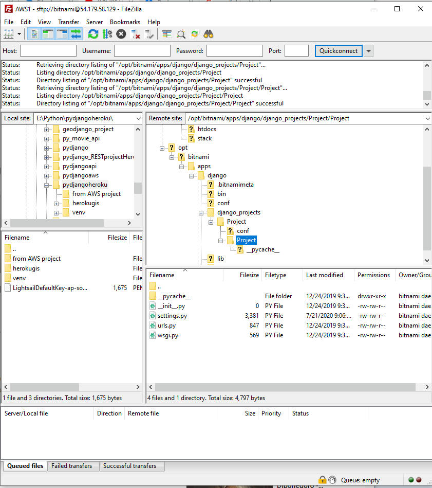The image size is (432, 488).
Task: Open the Bookmarks menu
Action: tap(125, 22)
